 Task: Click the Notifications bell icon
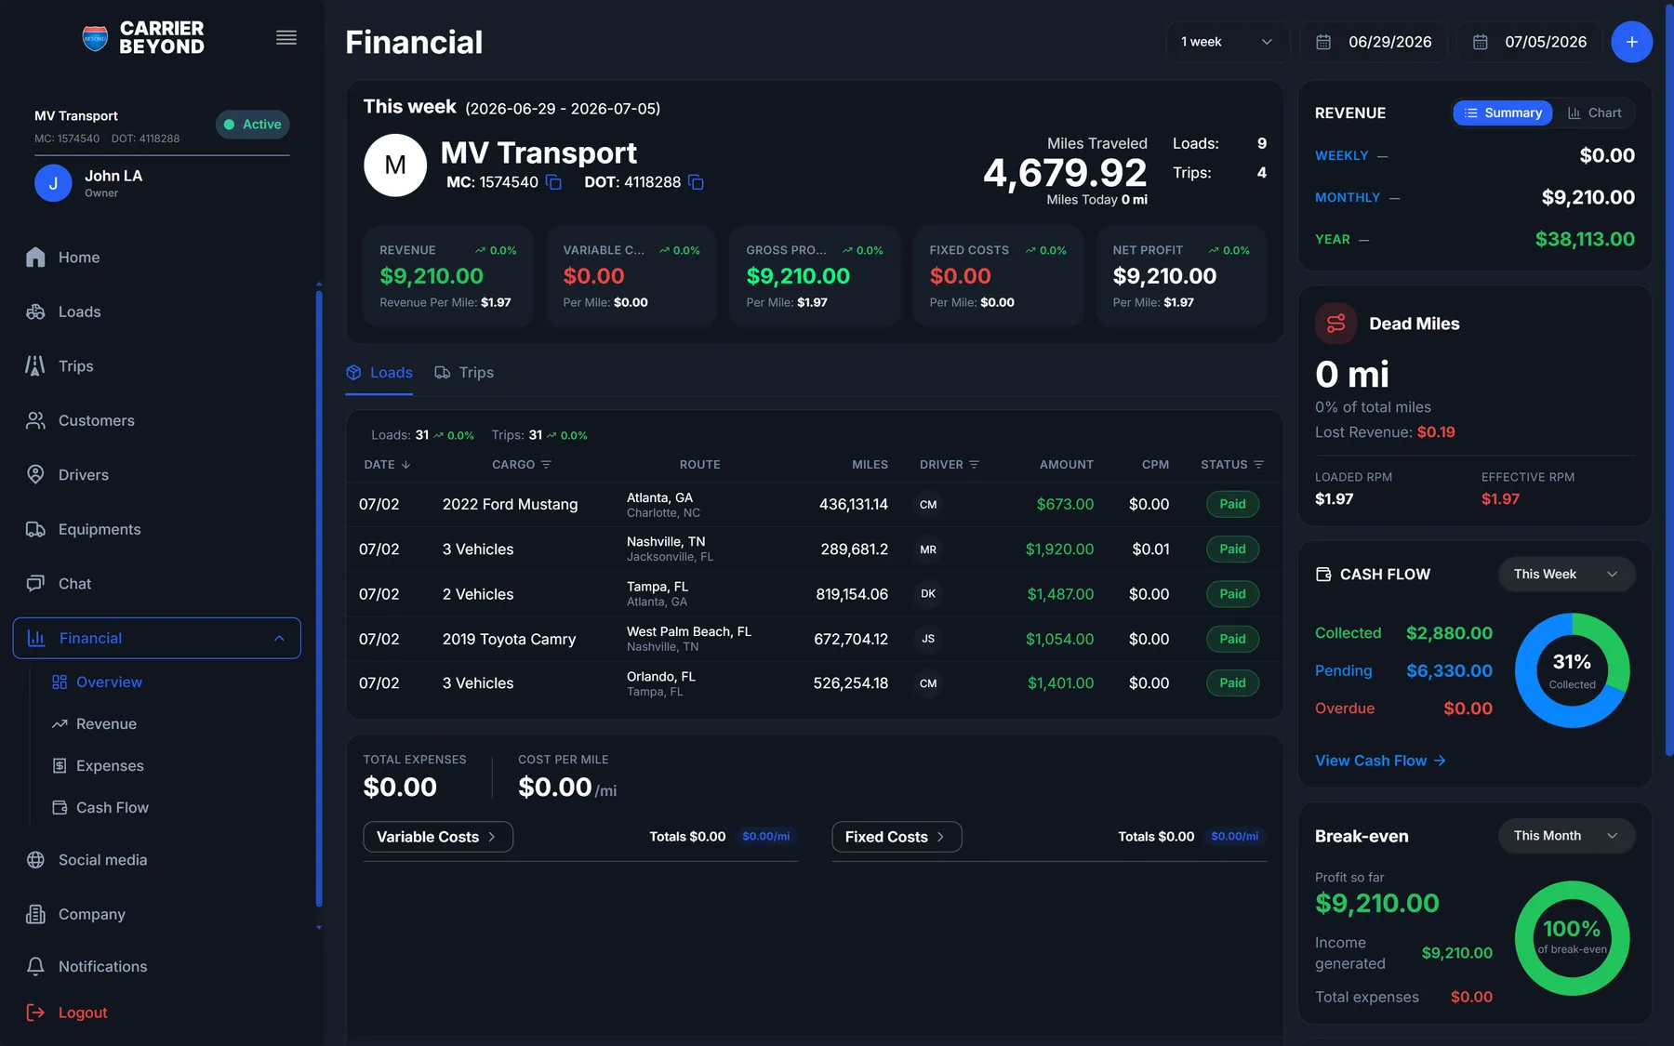pos(35,966)
